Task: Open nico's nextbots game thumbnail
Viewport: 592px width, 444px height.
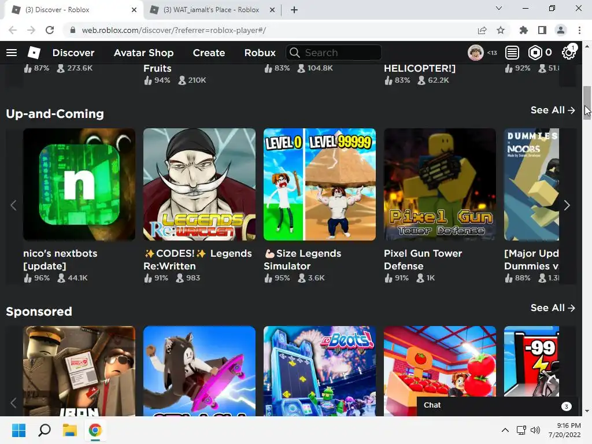Action: pos(79,184)
